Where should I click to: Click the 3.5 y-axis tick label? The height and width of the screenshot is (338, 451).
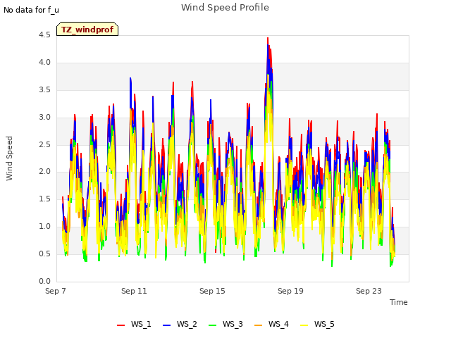[x=44, y=89]
